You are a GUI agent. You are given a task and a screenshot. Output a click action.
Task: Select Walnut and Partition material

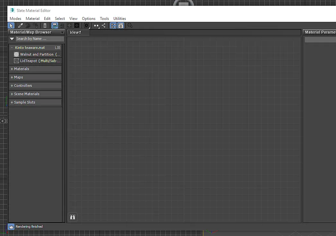(x=38, y=54)
